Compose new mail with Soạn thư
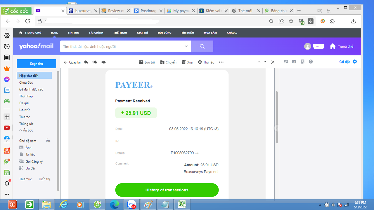Viewport: 374px width, 210px height. (36, 64)
